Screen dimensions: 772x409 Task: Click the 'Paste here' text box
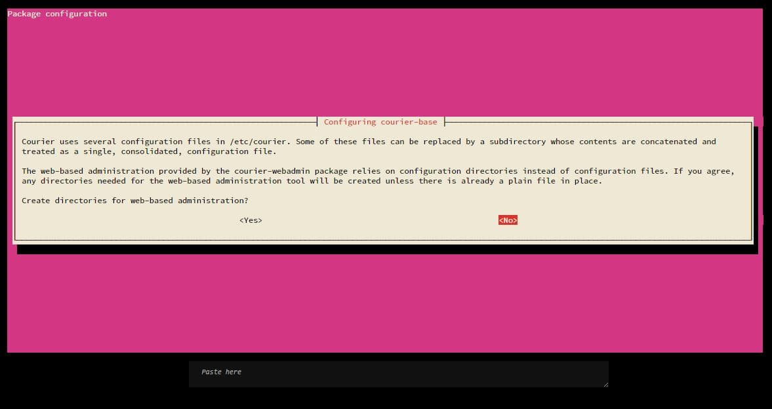[x=398, y=374]
